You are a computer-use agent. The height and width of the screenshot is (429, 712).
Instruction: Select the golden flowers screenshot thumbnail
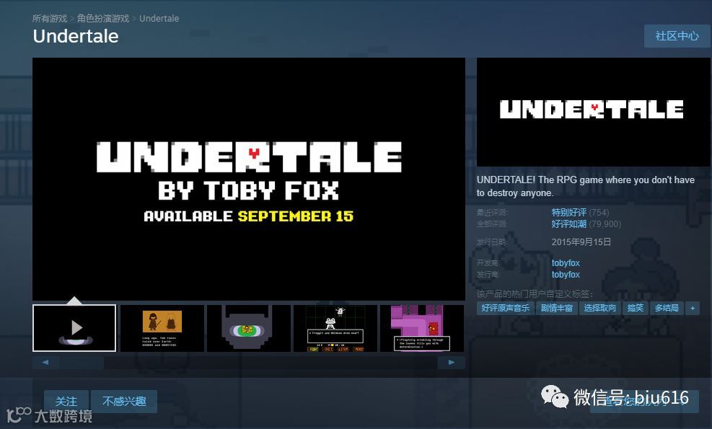point(249,328)
